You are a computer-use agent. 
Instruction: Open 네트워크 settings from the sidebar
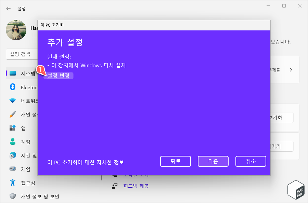point(16,101)
